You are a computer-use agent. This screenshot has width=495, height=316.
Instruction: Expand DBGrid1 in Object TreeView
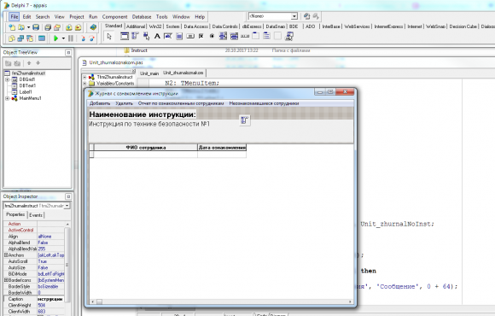(x=7, y=79)
